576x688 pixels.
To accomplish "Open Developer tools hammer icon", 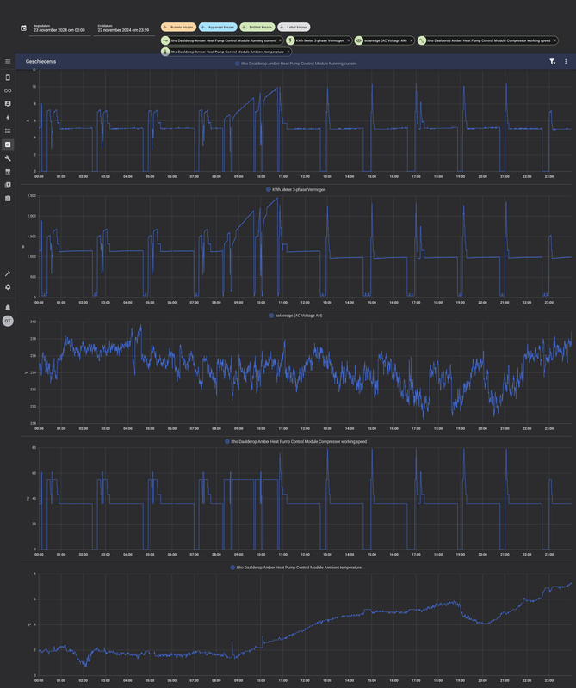I will pyautogui.click(x=8, y=273).
